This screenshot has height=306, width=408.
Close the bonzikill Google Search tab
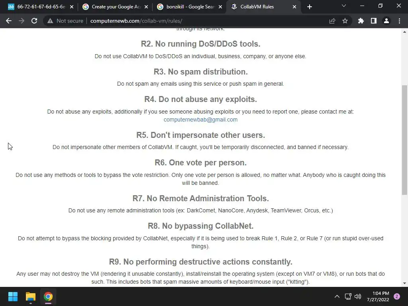(x=220, y=7)
